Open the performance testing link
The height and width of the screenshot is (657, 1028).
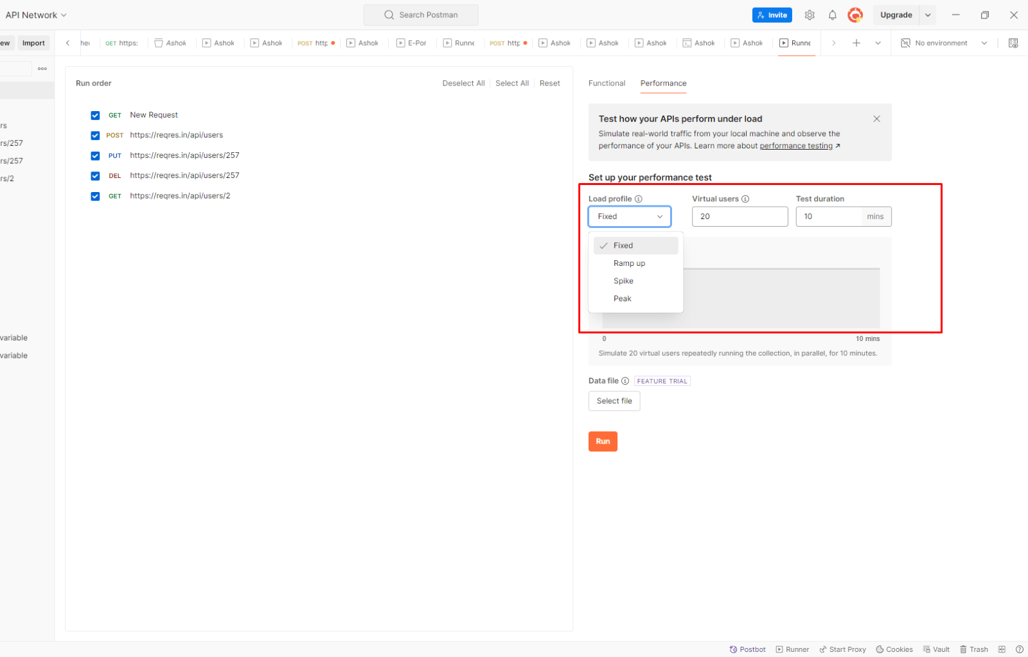796,146
